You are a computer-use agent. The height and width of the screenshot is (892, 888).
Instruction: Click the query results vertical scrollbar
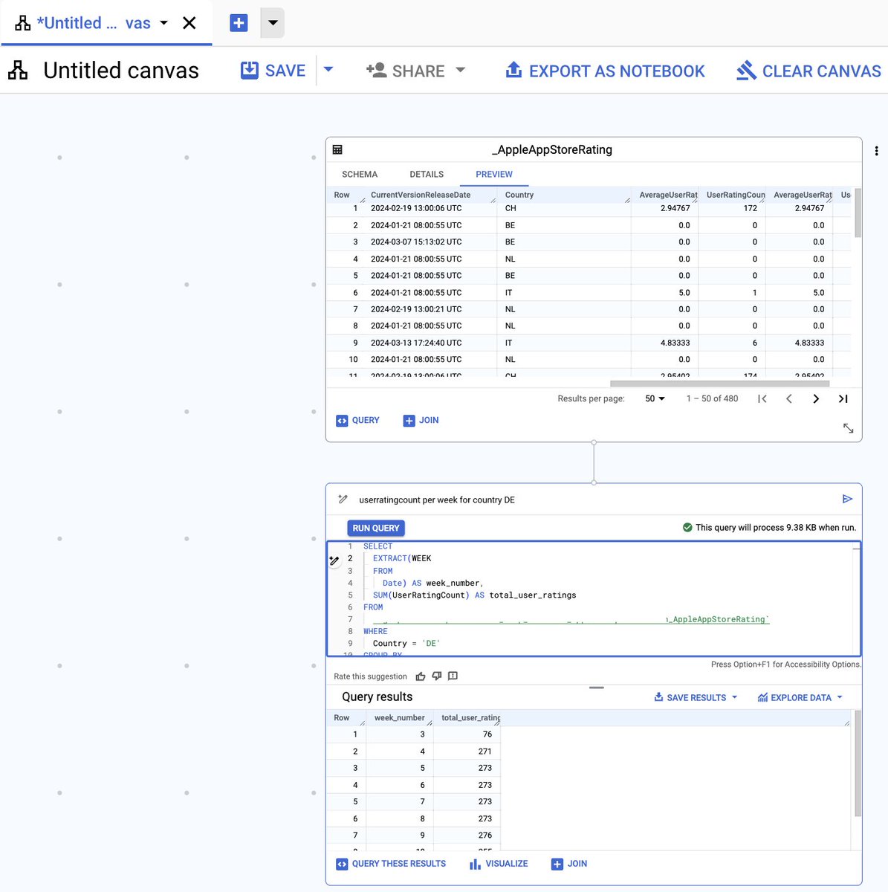(858, 763)
